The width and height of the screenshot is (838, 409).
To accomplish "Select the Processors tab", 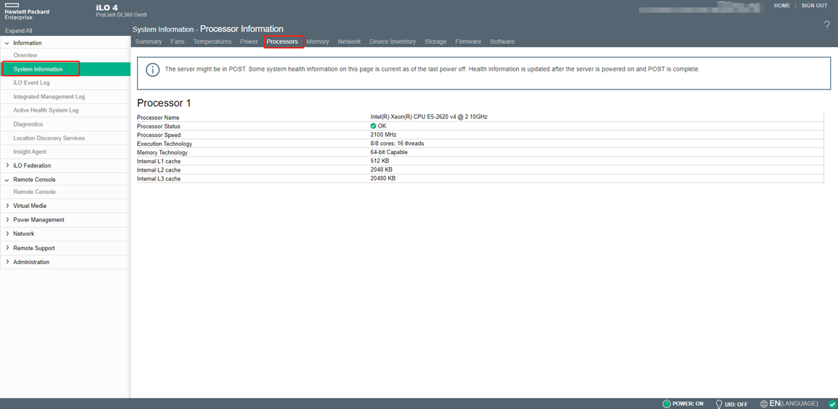I will click(283, 42).
